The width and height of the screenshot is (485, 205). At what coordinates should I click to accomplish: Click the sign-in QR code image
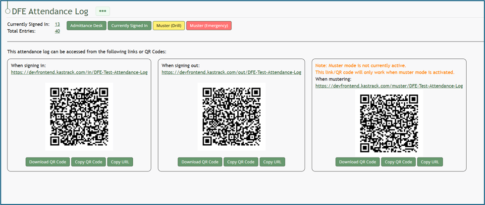tap(79, 117)
